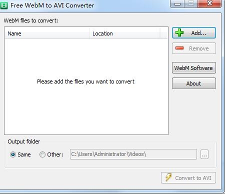Click the Remove button label
The image size is (225, 194).
click(x=199, y=48)
